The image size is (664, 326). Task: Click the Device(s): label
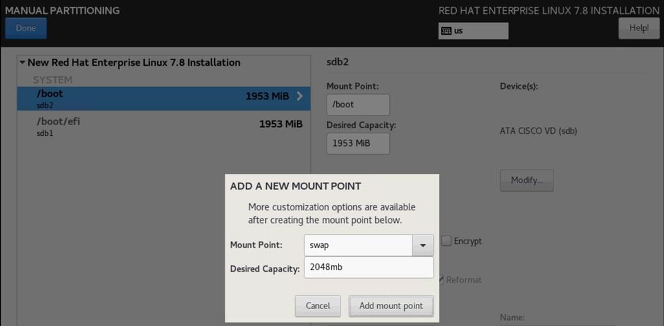(519, 86)
